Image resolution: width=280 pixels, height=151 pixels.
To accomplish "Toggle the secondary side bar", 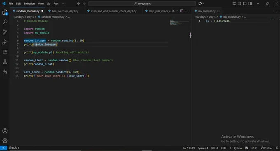I will pos(250,3).
